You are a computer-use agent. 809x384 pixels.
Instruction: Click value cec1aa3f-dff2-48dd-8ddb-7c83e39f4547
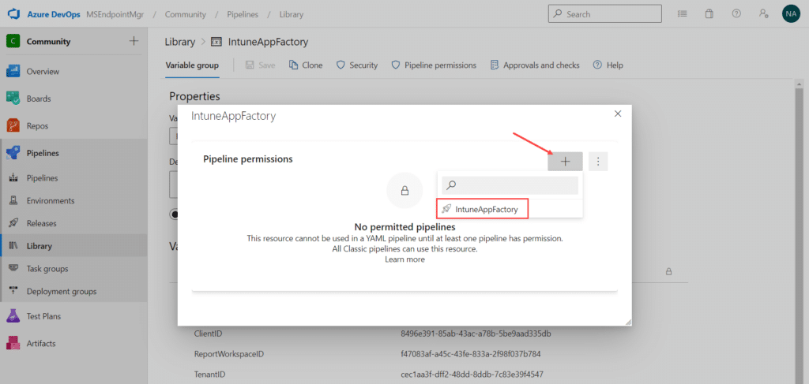point(472,374)
